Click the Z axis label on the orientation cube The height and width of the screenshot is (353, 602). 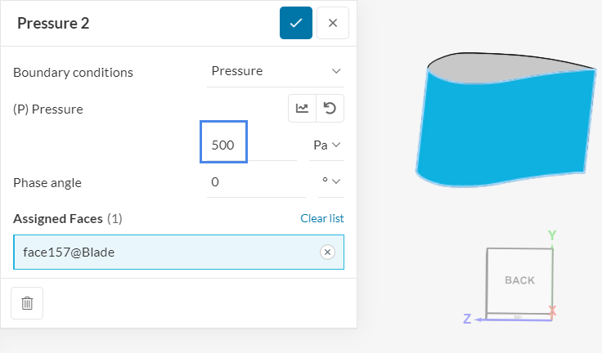point(467,319)
